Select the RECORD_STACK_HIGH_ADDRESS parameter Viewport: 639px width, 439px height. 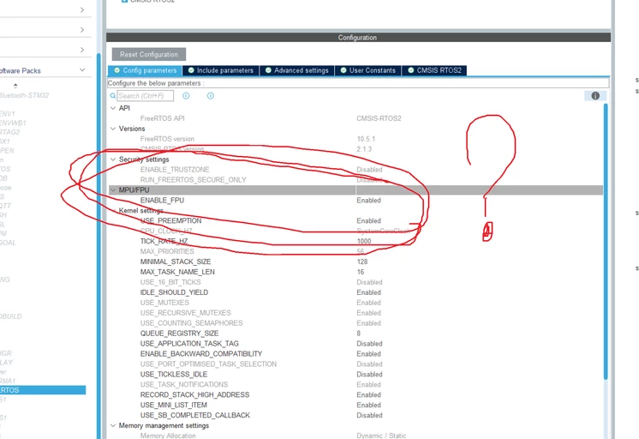[194, 394]
